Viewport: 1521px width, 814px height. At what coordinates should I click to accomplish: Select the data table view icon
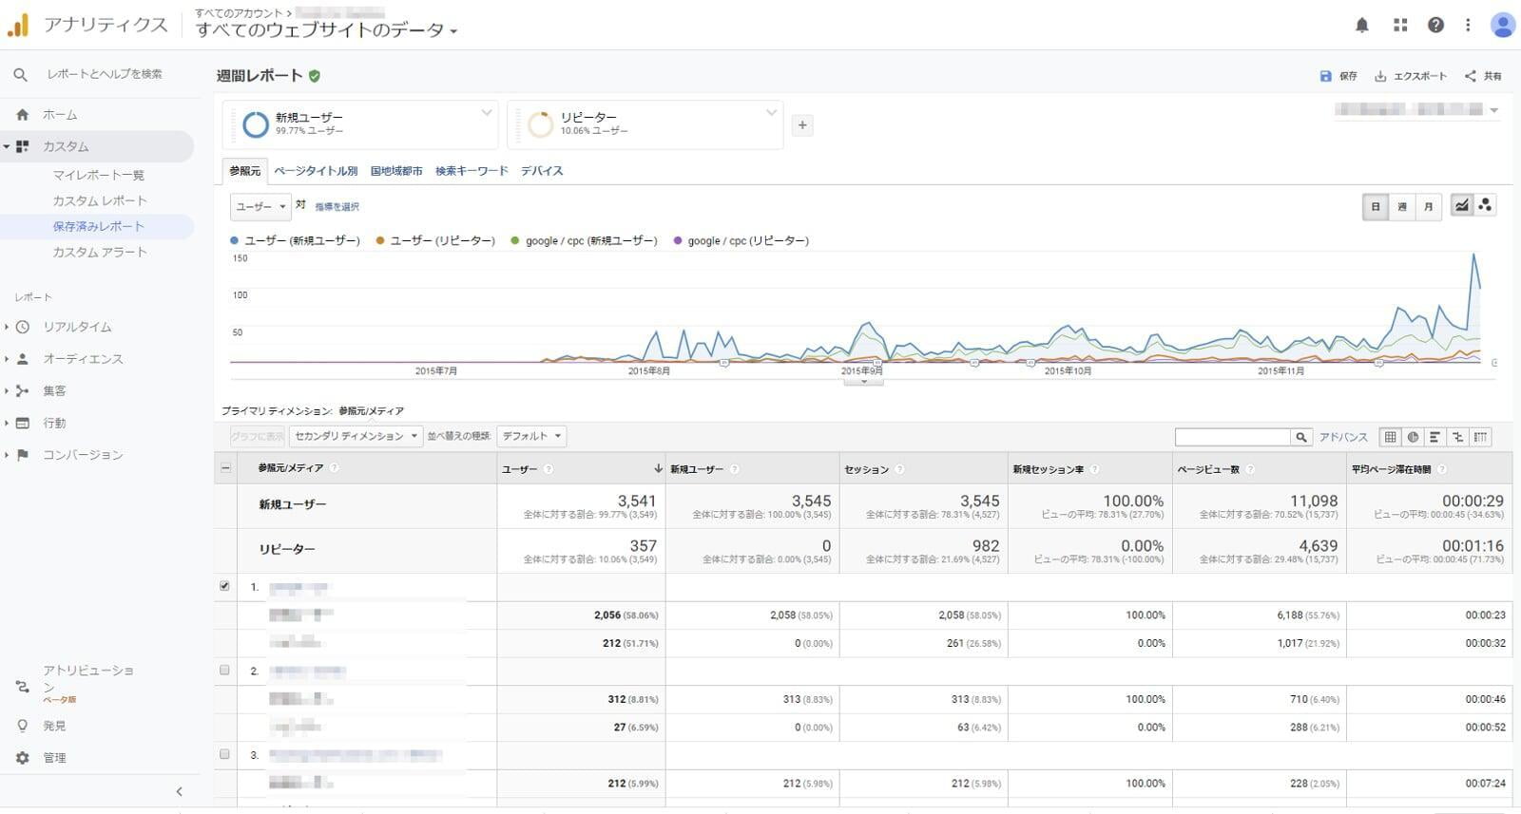tap(1391, 437)
